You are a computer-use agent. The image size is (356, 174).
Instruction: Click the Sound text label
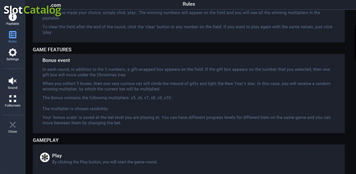[x=12, y=88]
